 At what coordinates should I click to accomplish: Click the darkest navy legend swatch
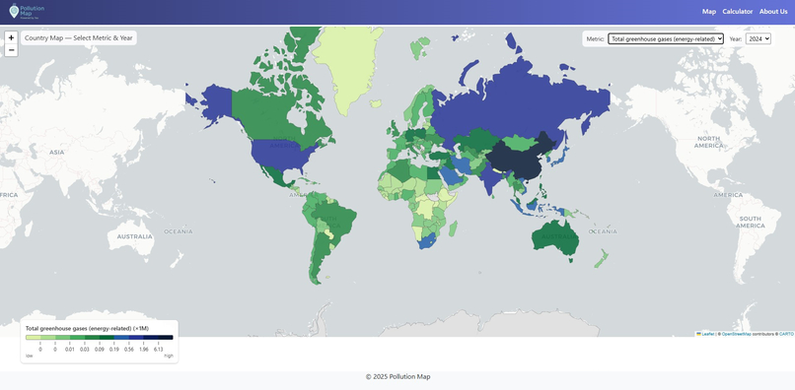(166, 338)
